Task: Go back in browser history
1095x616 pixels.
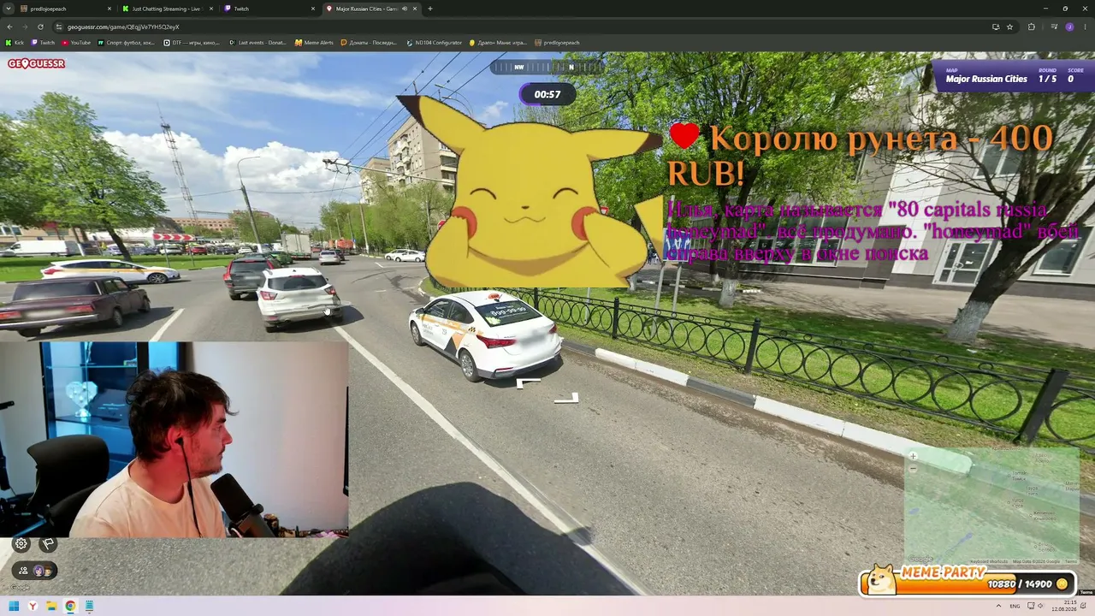Action: click(10, 27)
